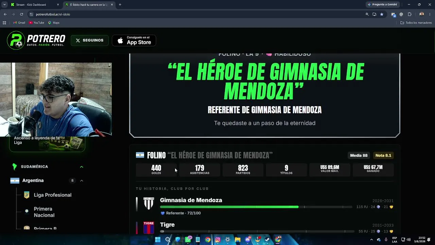
Task: Open a new browser tab
Action: (120, 5)
